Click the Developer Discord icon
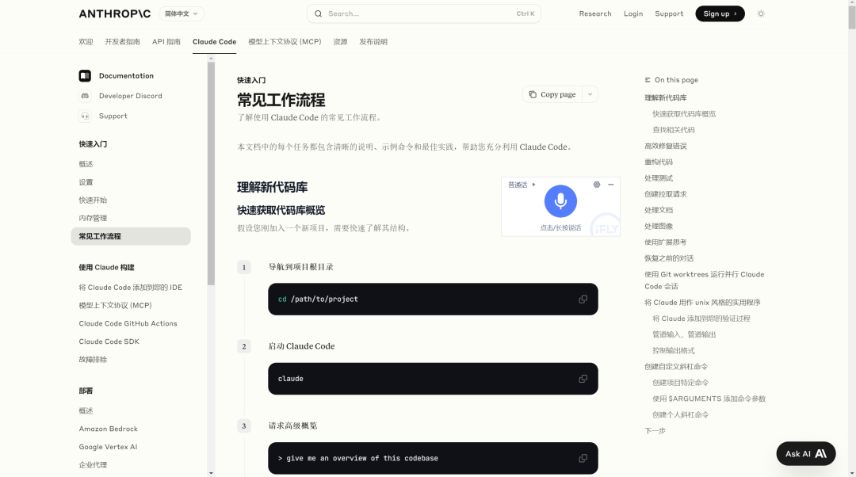The height and width of the screenshot is (477, 856). (85, 96)
